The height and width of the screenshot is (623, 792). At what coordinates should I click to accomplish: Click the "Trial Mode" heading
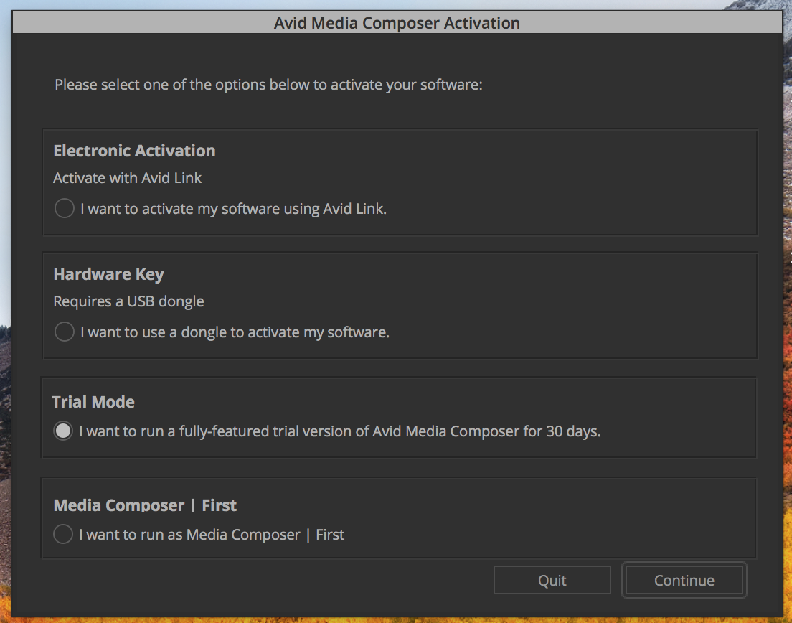coord(93,402)
